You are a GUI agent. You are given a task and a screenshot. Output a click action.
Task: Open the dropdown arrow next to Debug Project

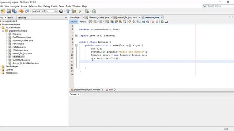[x=90, y=11]
